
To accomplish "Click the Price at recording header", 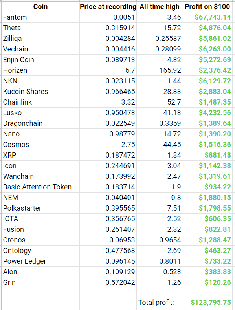I will click(x=108, y=7).
